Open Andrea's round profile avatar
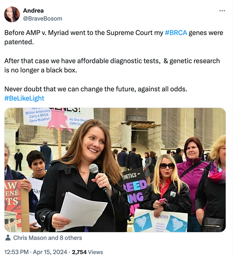This screenshot has width=239, height=257. [x=12, y=14]
